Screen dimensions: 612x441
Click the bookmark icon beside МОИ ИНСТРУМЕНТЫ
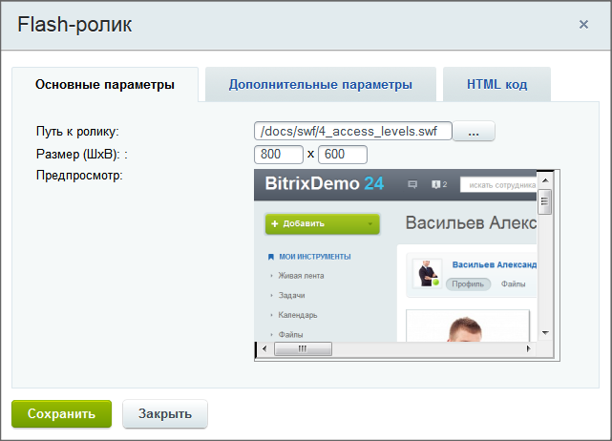271,257
